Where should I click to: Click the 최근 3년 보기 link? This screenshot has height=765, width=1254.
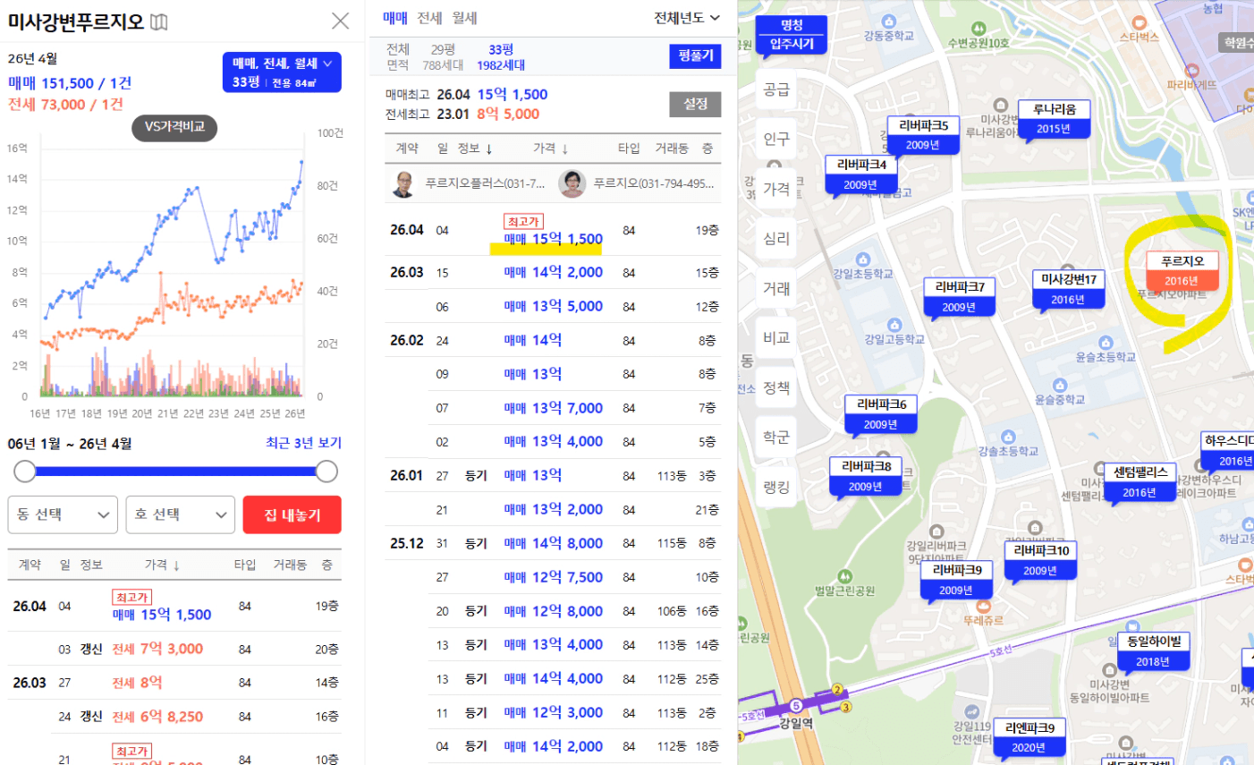click(303, 443)
